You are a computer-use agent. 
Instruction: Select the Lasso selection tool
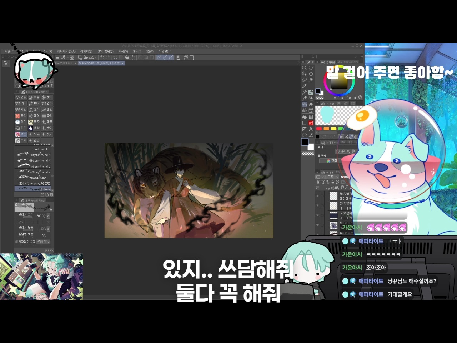305,80
